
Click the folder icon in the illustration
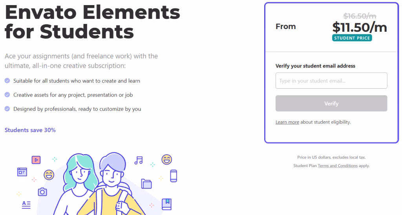coord(146,184)
